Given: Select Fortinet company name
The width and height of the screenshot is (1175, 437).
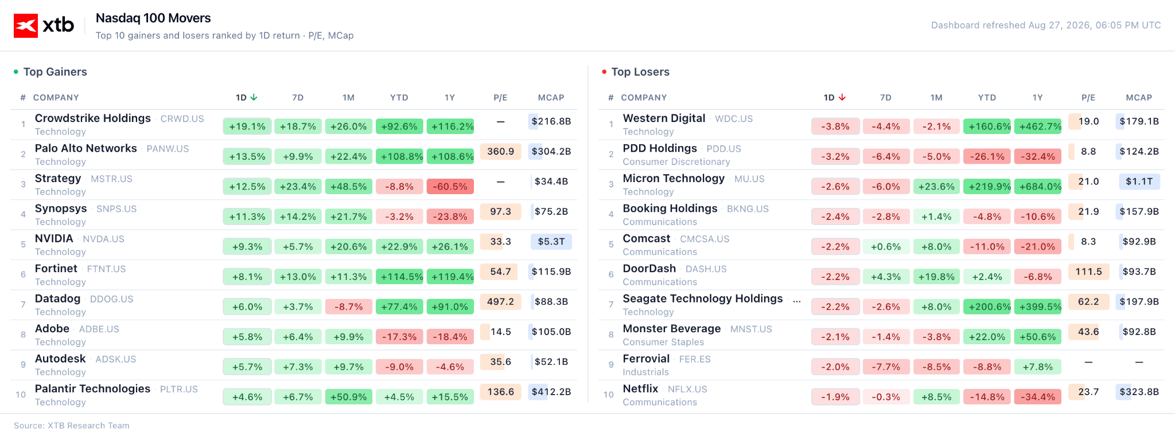Looking at the screenshot, I should (x=56, y=269).
